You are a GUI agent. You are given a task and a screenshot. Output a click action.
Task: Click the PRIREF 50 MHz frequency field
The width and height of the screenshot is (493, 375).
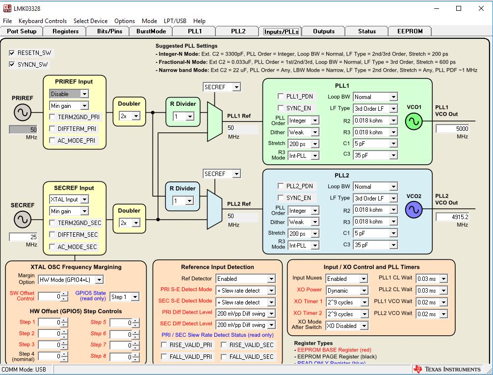point(23,129)
